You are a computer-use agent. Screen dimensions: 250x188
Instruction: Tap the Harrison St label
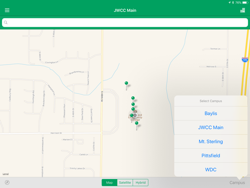(x=56, y=133)
